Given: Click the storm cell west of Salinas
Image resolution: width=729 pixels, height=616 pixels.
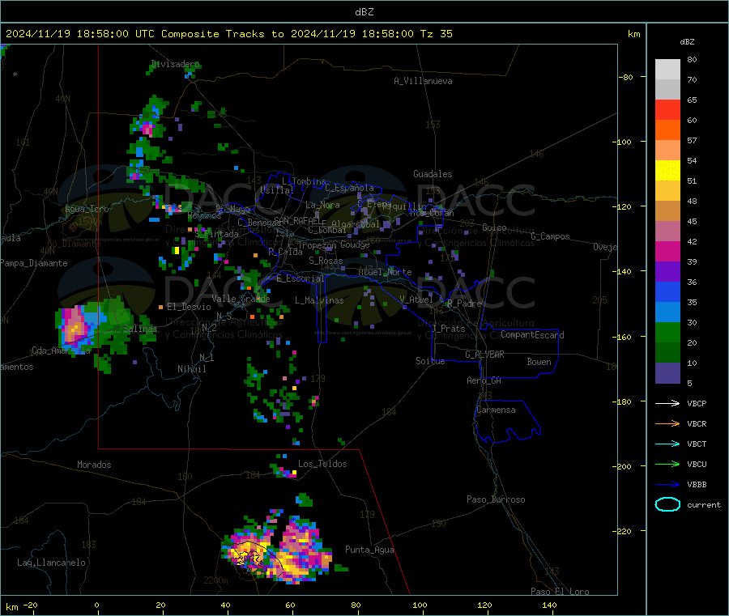Looking at the screenshot, I should (77, 328).
